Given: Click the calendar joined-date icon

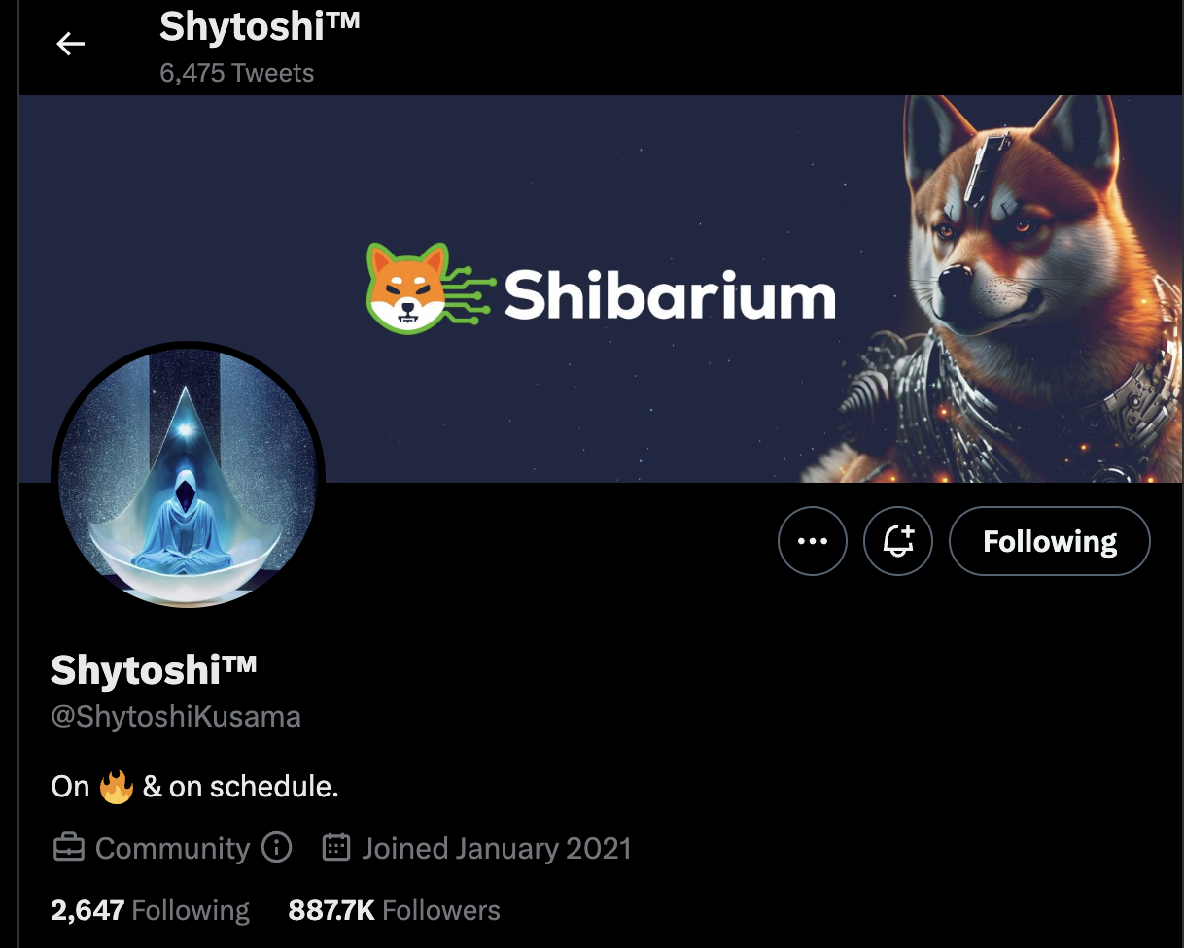Looking at the screenshot, I should coord(335,847).
